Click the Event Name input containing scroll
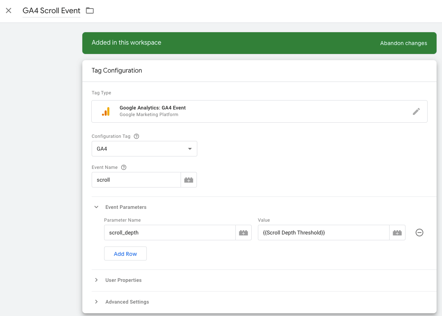Screen dimensions: 442x316 136,180
